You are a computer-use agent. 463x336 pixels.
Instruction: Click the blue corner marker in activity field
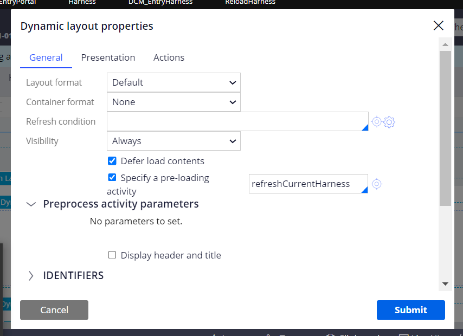pos(365,191)
